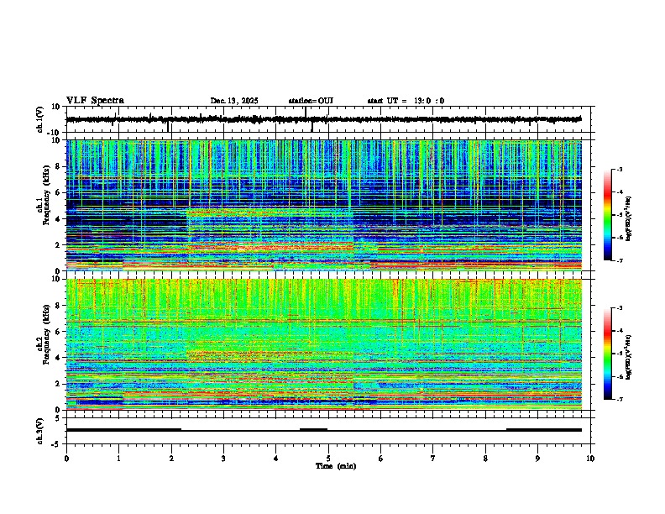Click the ch.2 "Frequency (kHz)" axis label
The image size is (665, 514).
(x=46, y=333)
